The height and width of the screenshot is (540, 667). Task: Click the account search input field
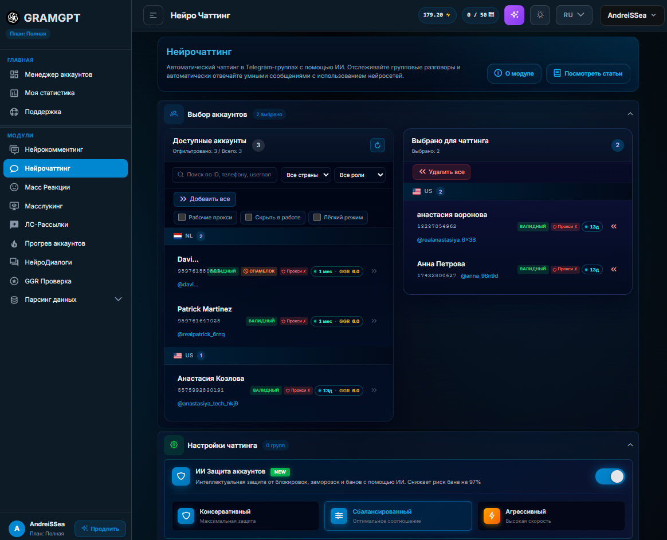[225, 175]
